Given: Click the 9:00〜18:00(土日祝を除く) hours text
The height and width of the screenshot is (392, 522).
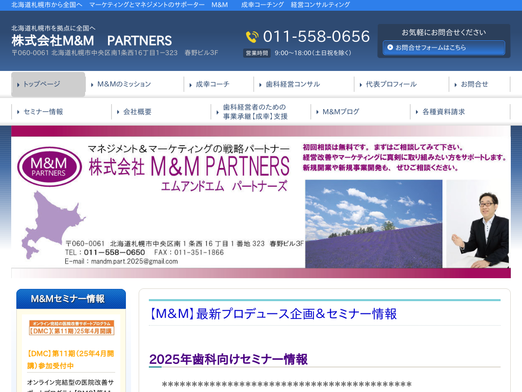Looking at the screenshot, I should (x=313, y=53).
